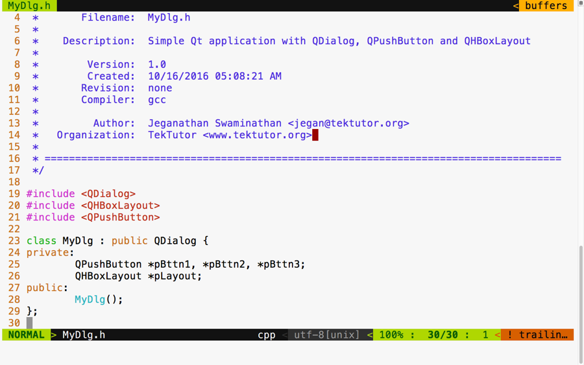Click '*pBttn2' variable
584x365 pixels.
224,265
